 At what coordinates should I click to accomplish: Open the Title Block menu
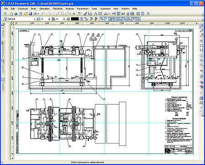57,9
